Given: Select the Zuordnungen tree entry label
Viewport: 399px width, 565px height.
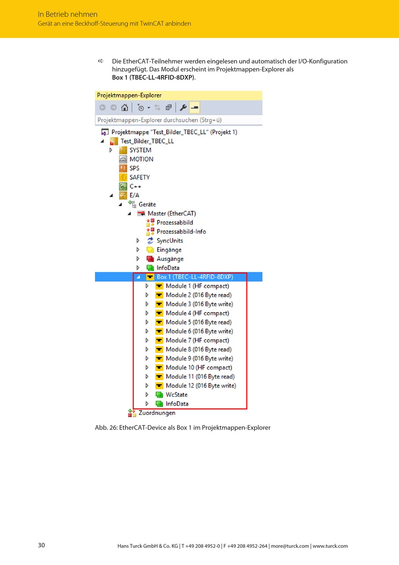Looking at the screenshot, I should [157, 413].
